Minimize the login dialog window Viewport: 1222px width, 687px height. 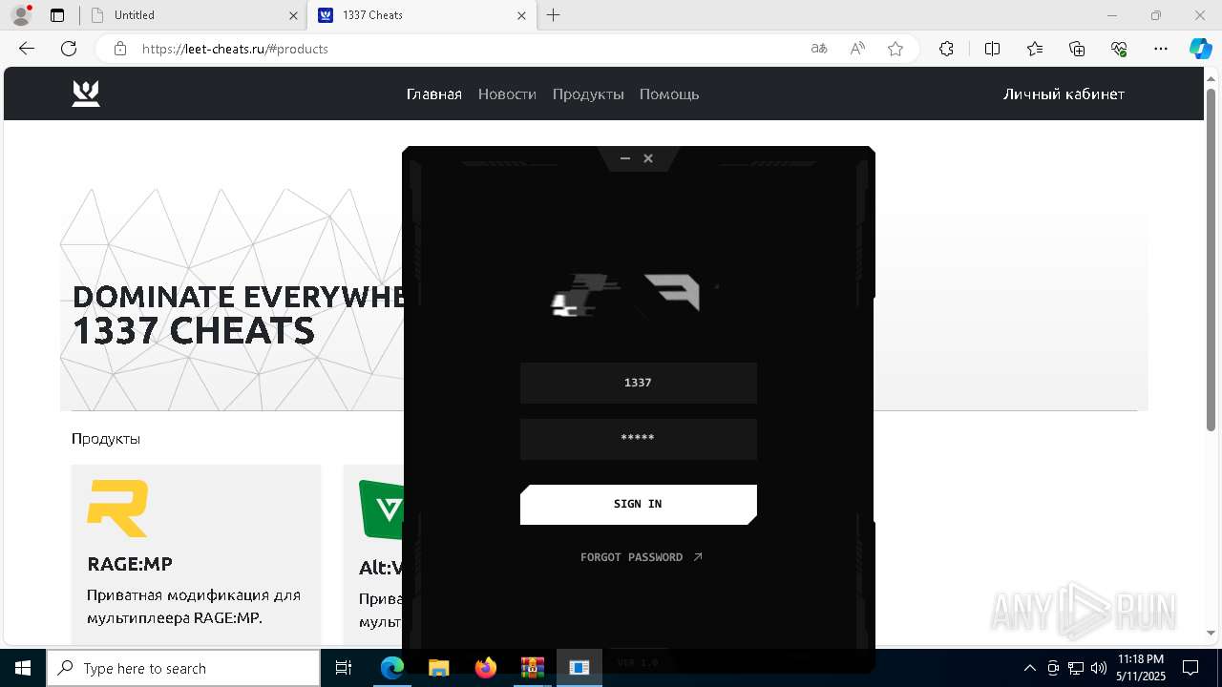coord(625,158)
